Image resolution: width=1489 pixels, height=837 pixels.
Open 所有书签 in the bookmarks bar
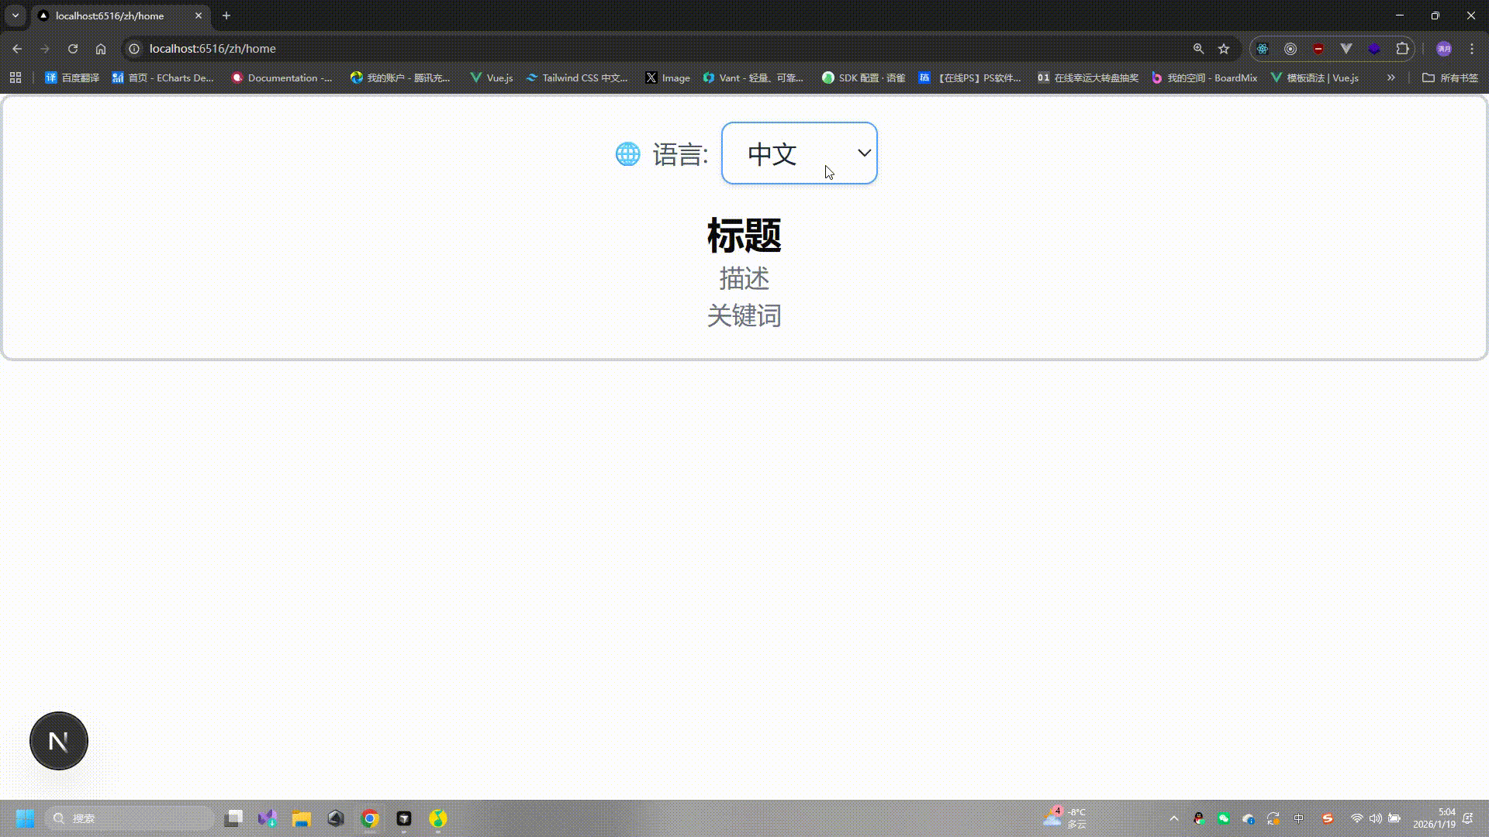coord(1451,77)
